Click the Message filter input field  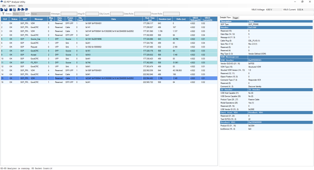tap(69, 14)
